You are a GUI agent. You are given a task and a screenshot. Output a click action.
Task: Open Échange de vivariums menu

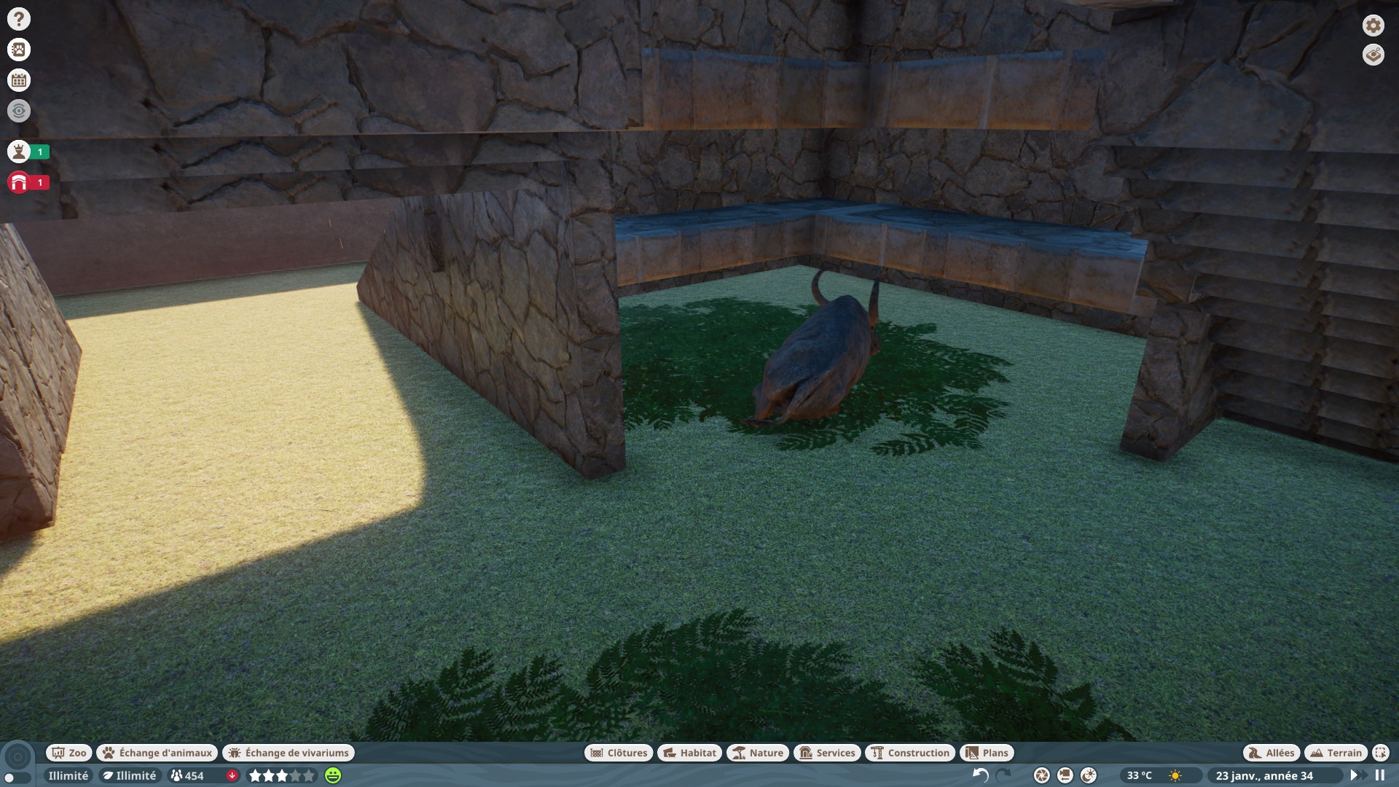(x=289, y=753)
